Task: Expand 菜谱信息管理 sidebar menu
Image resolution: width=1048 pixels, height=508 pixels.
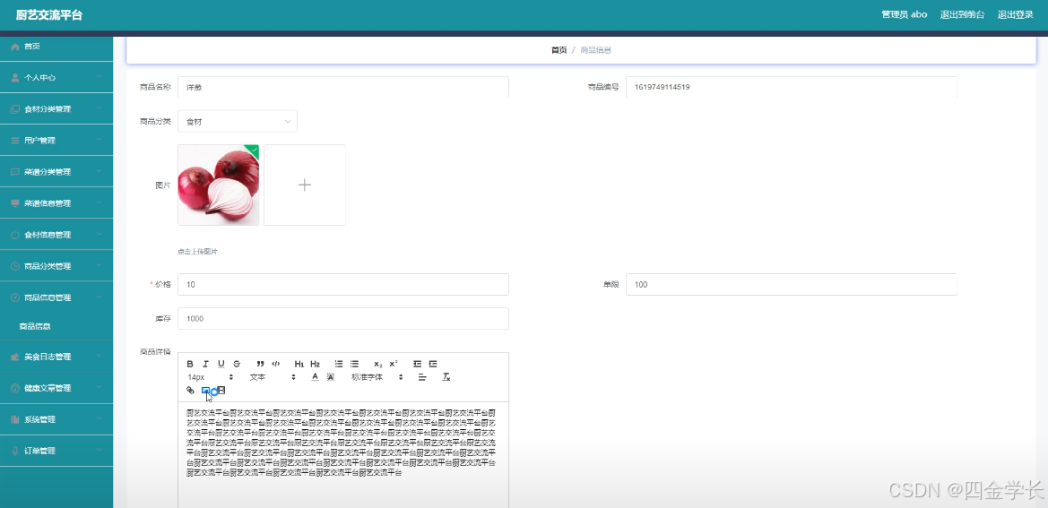Action: tap(56, 203)
